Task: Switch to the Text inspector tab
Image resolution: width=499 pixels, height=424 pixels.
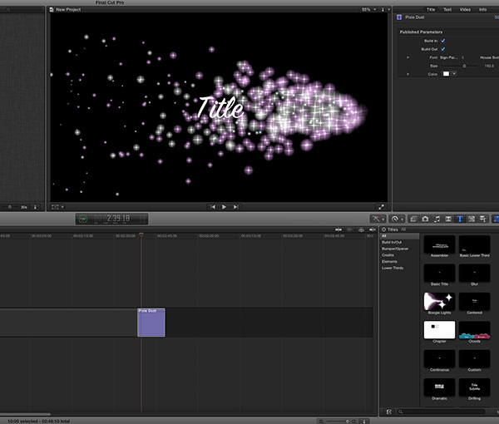Action: coord(447,9)
